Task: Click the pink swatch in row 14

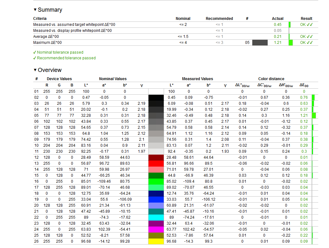Action: pos(156,169)
